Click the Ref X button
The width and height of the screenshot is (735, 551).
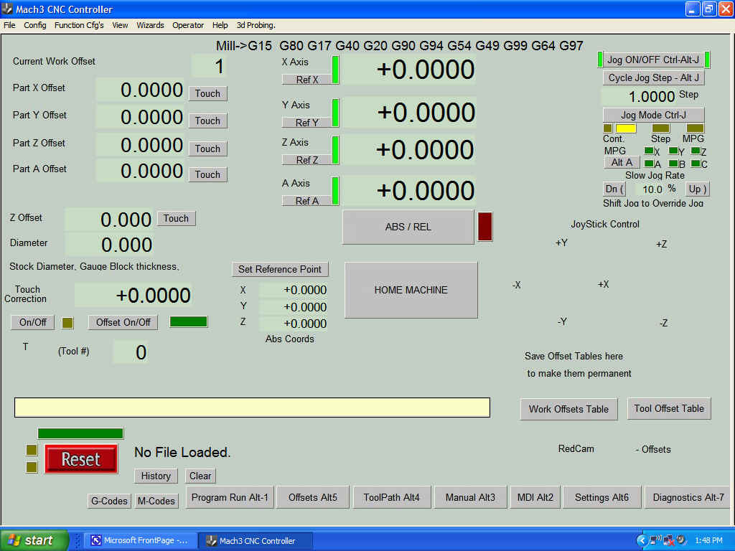pyautogui.click(x=307, y=79)
